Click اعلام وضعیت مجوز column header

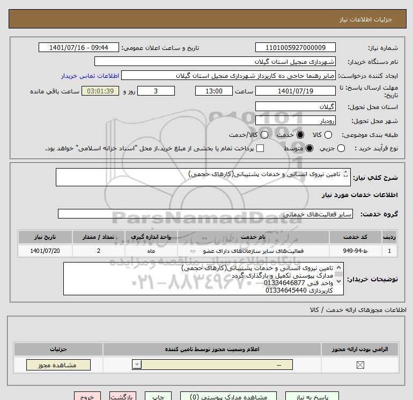[x=212, y=349]
